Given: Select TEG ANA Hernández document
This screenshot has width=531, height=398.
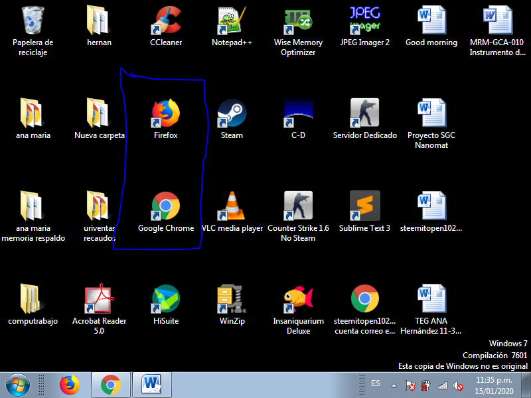Looking at the screenshot, I should click(431, 299).
